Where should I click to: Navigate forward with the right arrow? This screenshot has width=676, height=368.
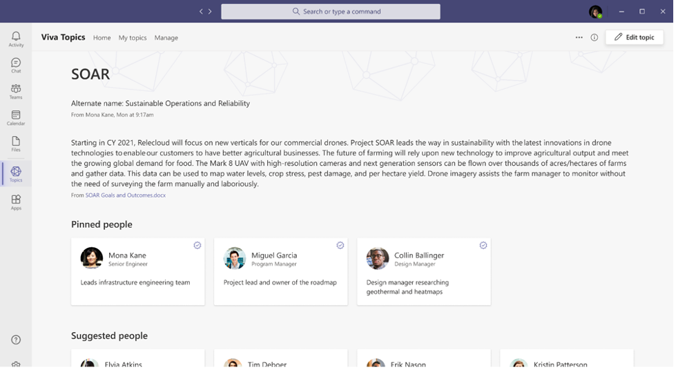click(210, 12)
